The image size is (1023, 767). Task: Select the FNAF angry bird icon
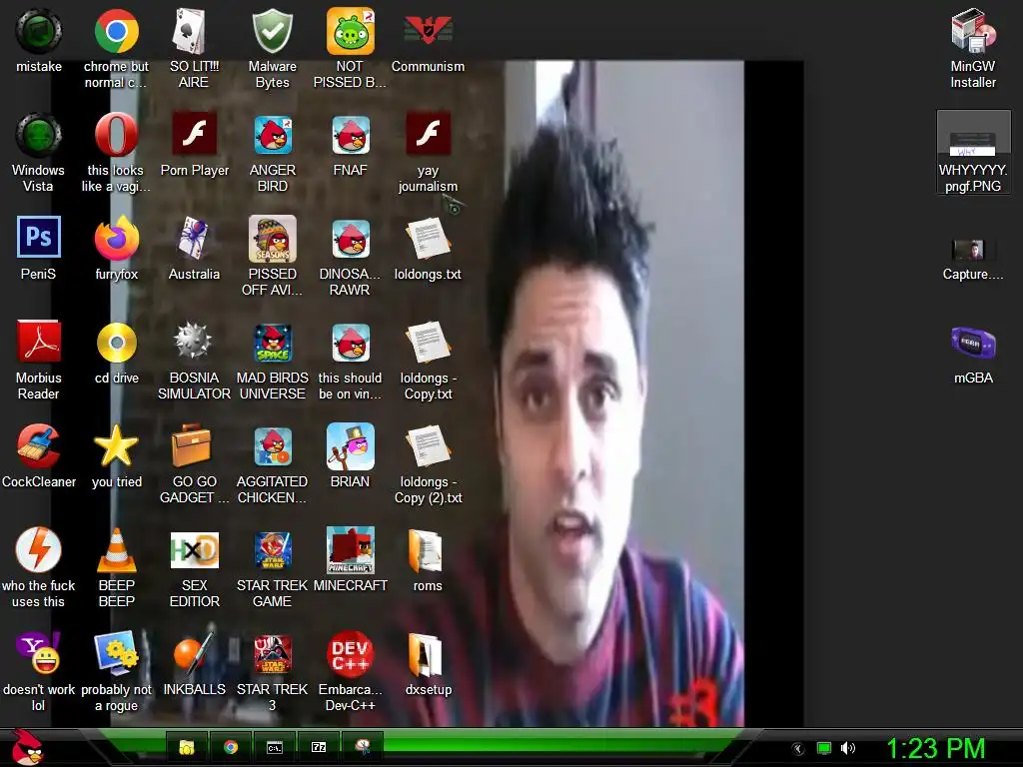tap(351, 135)
